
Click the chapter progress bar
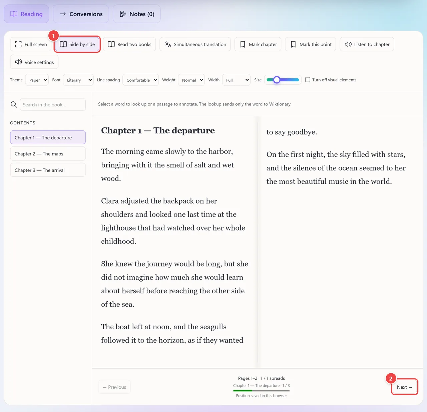coord(262,390)
